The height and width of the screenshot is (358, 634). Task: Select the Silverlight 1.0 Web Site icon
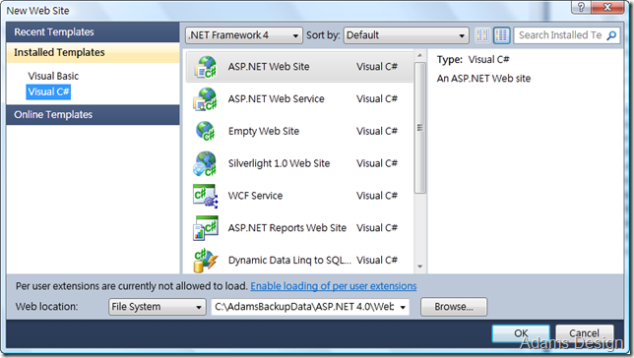pos(206,163)
